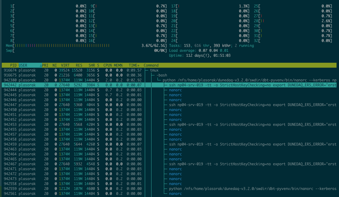339x197 pixels.
Task: Select ssh np04-srv-019 process PID 942447
Action: coord(169,105)
